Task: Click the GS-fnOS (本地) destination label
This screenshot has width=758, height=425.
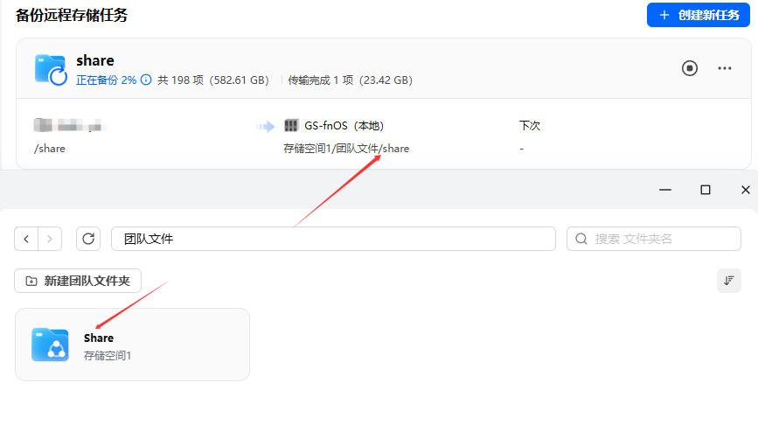Action: point(344,126)
